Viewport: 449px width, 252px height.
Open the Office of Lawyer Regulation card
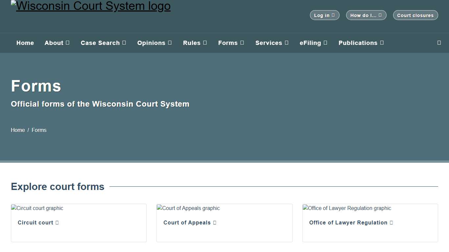coord(351,222)
